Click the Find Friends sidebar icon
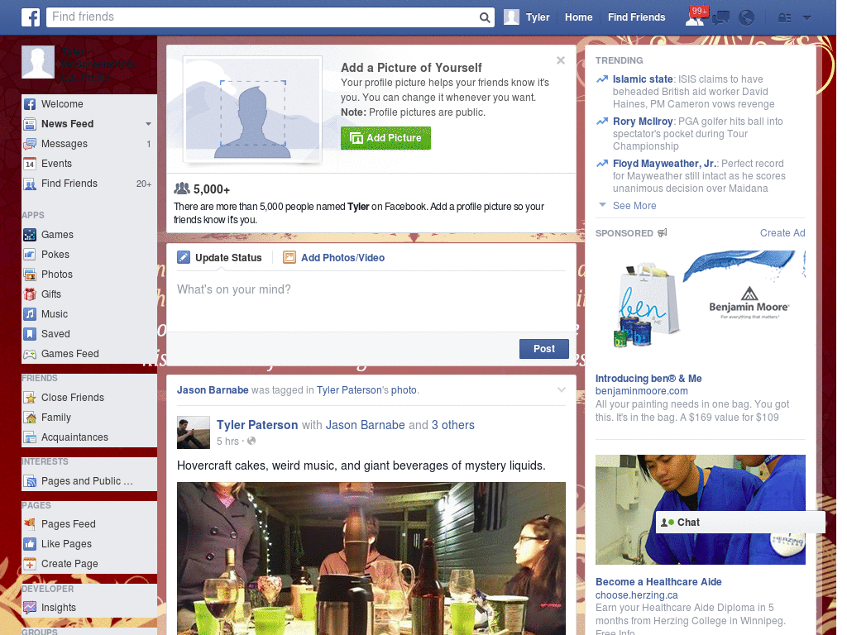 tap(30, 184)
